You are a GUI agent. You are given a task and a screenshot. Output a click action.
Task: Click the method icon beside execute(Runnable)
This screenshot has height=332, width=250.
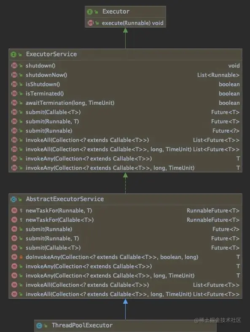[91, 23]
